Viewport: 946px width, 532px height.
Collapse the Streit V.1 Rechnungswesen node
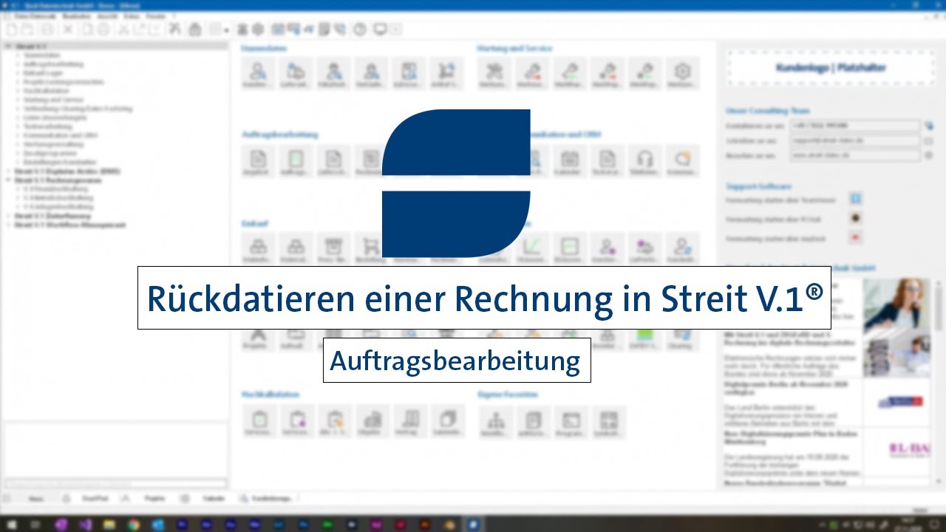click(8, 180)
